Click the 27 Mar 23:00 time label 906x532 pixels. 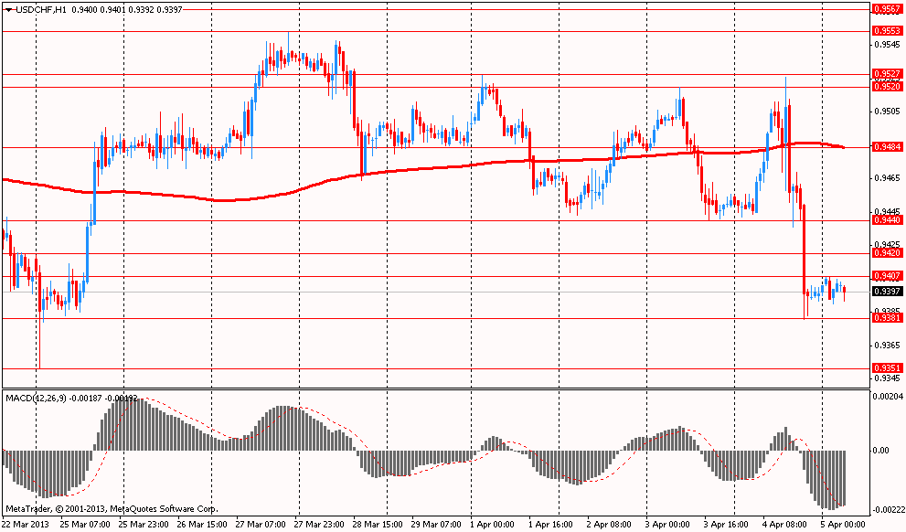tap(318, 525)
